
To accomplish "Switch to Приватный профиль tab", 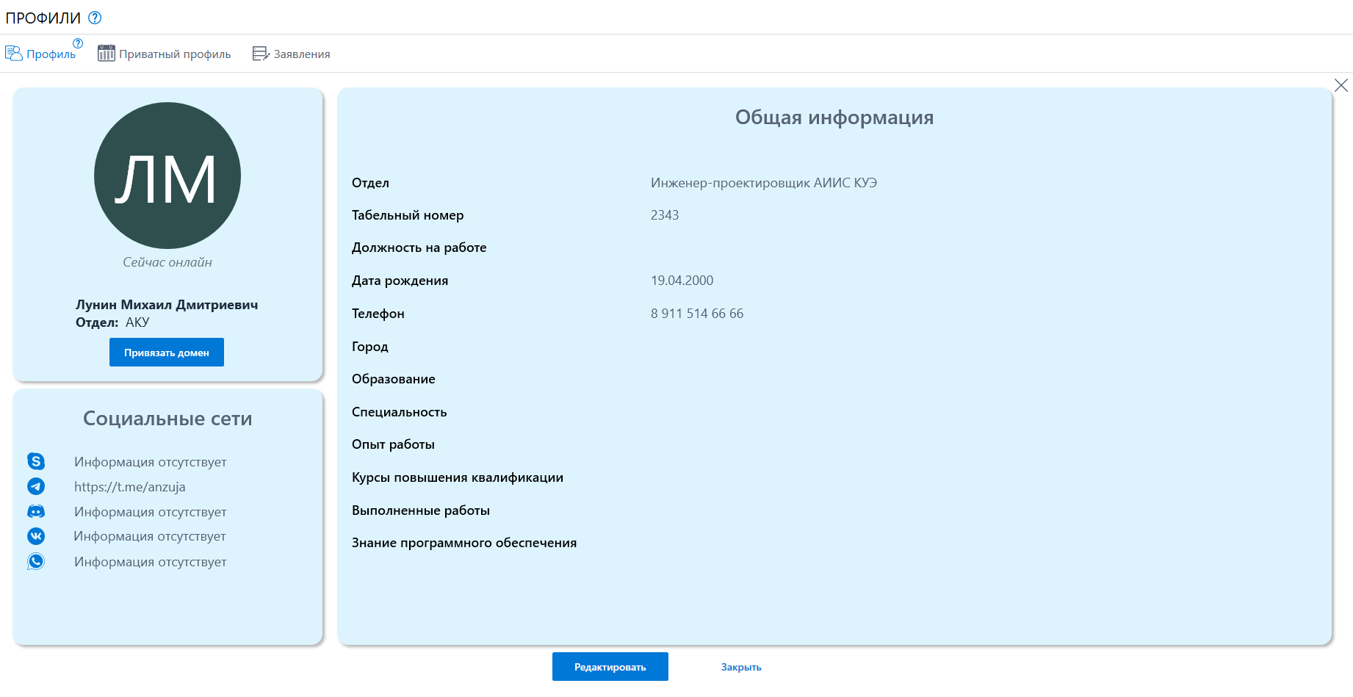I will (x=165, y=54).
